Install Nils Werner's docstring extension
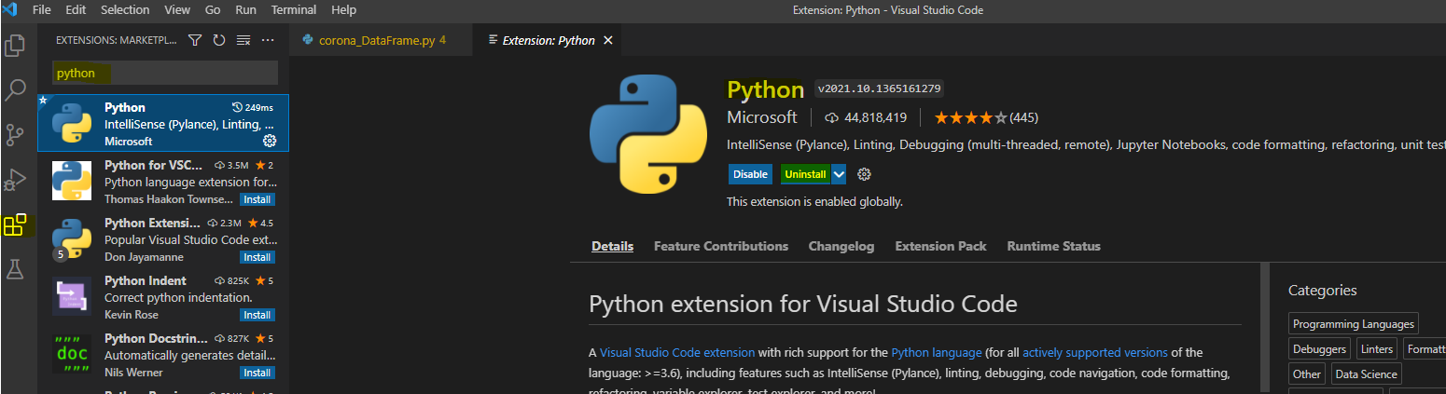Viewport: 1446px width, 394px height. [257, 373]
